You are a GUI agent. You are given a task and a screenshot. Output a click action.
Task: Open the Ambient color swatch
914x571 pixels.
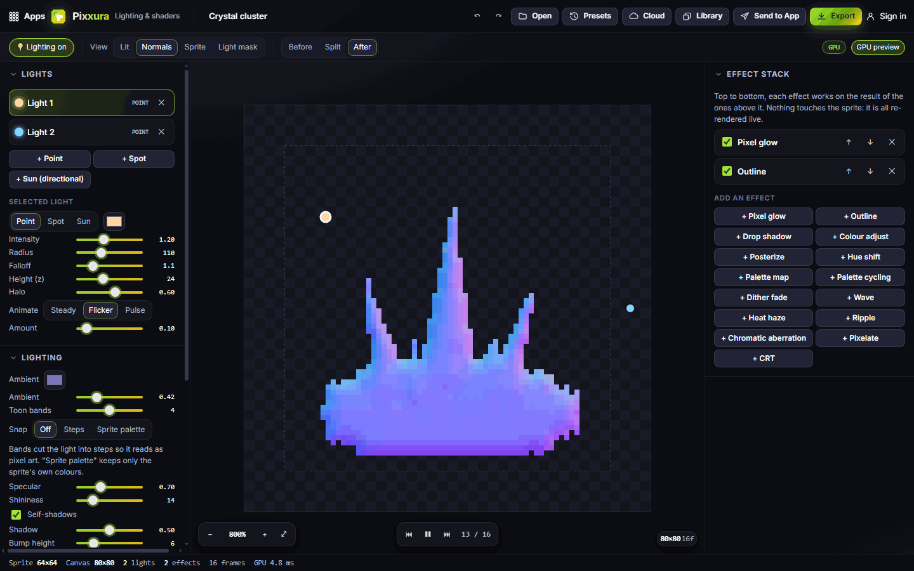(x=55, y=379)
